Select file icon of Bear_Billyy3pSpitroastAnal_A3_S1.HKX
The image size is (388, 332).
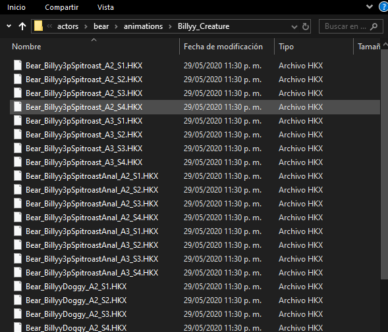pyautogui.click(x=18, y=231)
